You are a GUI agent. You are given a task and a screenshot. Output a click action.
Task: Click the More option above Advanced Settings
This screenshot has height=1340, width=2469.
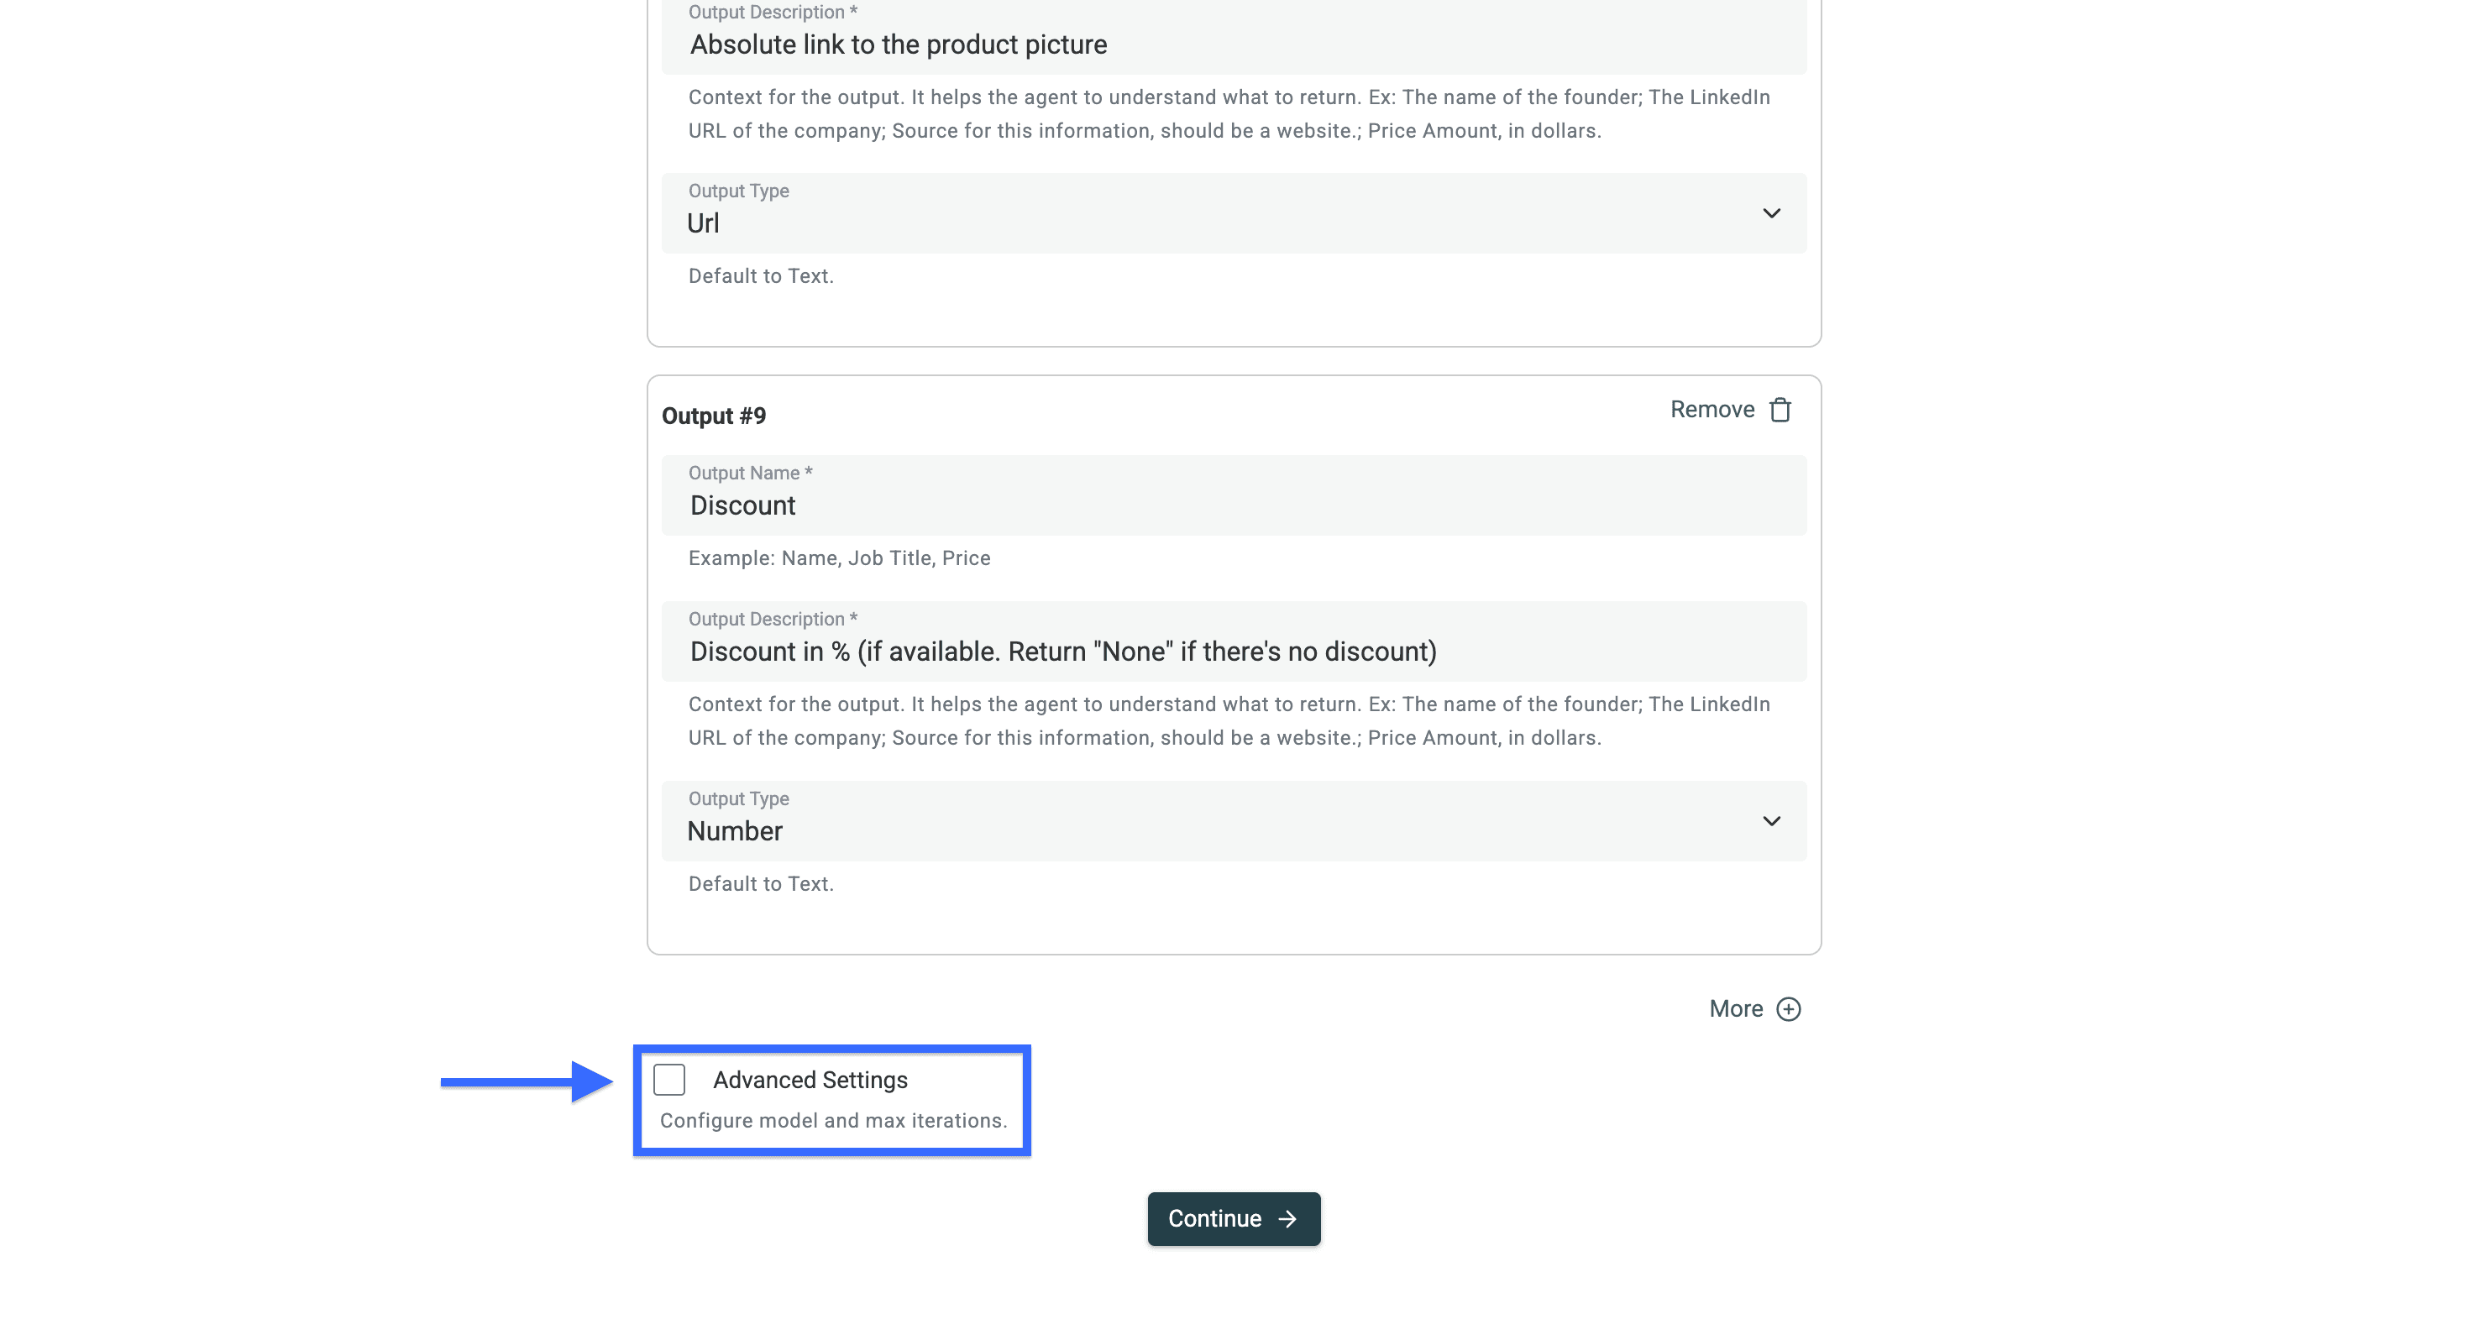[1737, 1008]
